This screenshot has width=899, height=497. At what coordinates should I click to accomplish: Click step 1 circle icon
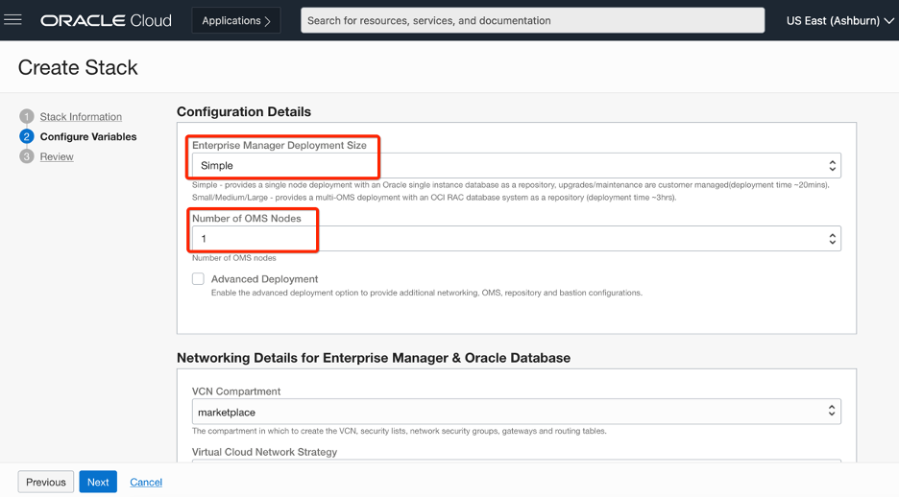27,117
